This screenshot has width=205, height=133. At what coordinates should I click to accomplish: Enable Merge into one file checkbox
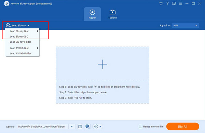pyautogui.click(x=140, y=127)
